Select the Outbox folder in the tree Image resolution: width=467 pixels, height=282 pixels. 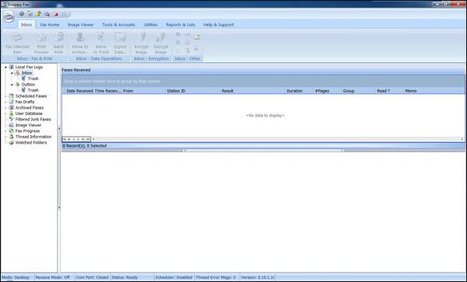point(28,85)
